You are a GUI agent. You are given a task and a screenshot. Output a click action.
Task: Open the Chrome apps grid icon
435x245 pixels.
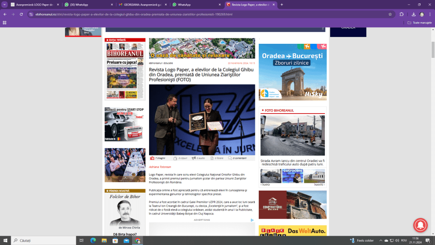pyautogui.click(x=5, y=23)
